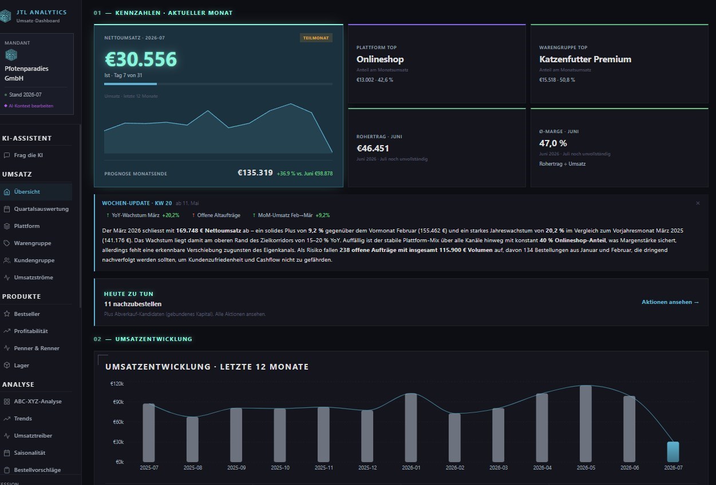Image resolution: width=716 pixels, height=485 pixels.
Task: Click the Offene Altaufträge indicator
Action: click(217, 215)
